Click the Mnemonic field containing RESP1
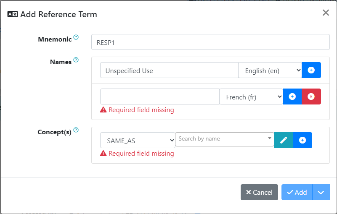This screenshot has width=337, height=214. 210,42
